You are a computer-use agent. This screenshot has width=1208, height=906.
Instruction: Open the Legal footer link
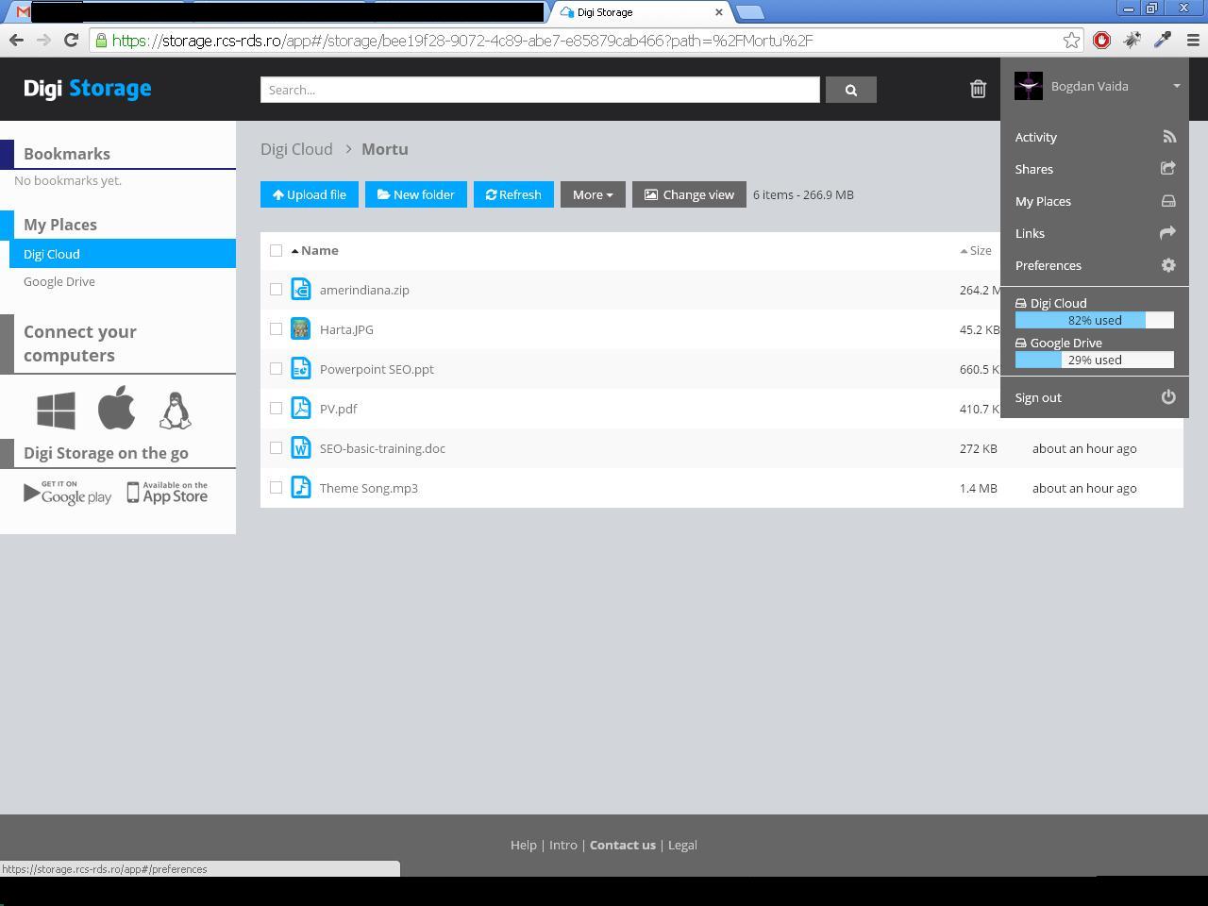[x=682, y=845]
